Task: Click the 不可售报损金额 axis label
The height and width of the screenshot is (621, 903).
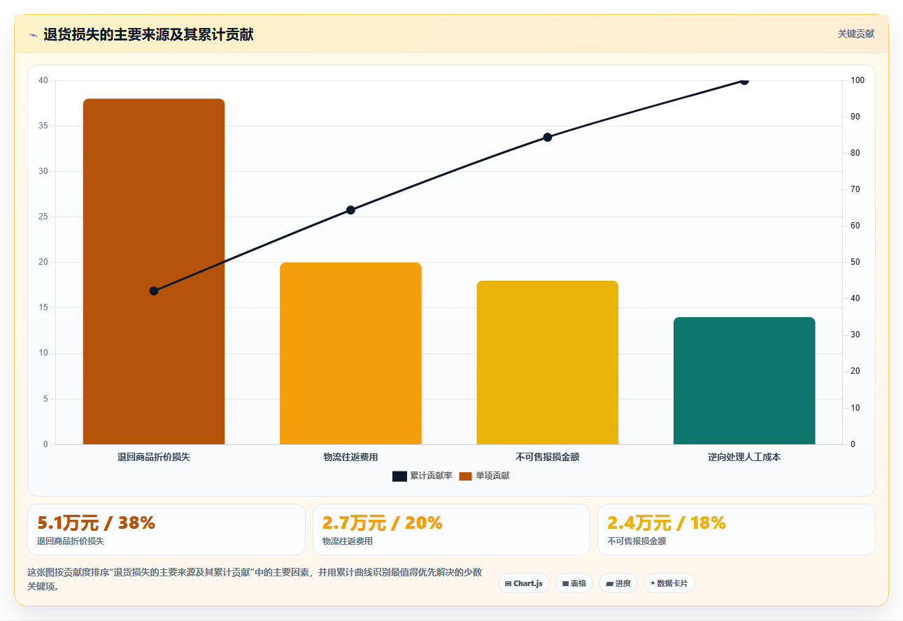Action: (x=548, y=457)
